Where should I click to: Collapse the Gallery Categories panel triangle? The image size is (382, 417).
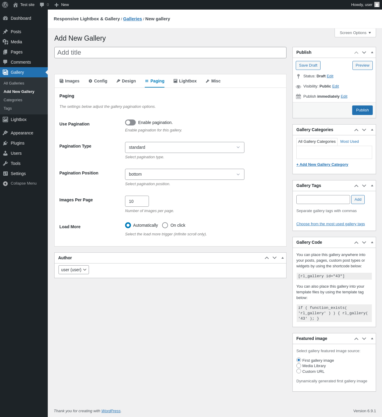372,130
